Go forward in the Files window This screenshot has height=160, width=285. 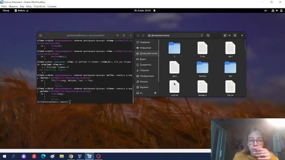coord(143,36)
